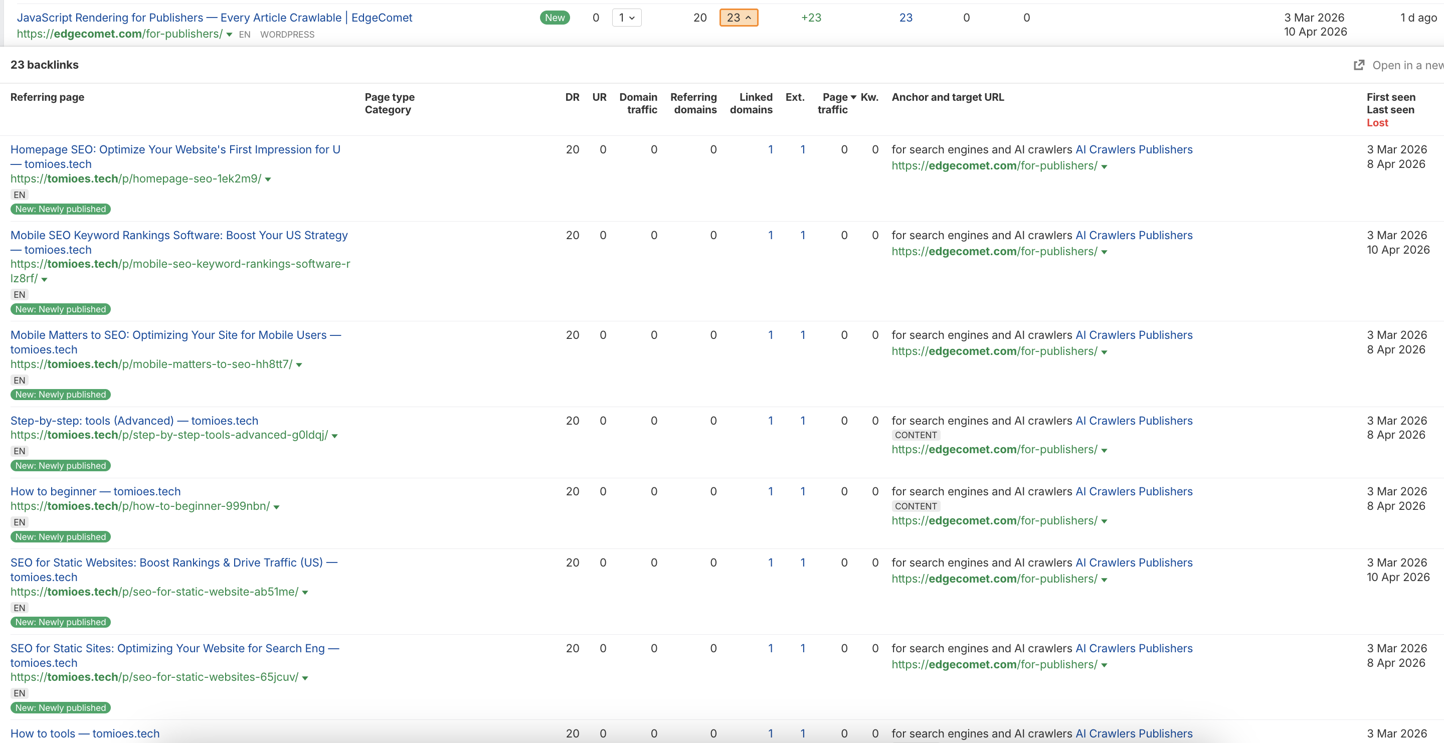Open the '1' count dropdown in the top row

tap(626, 18)
